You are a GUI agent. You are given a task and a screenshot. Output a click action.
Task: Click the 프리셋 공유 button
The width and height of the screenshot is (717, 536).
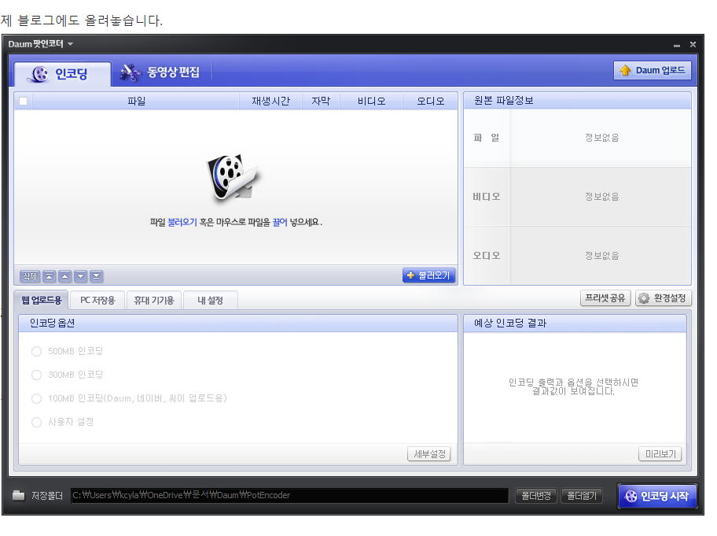(605, 298)
